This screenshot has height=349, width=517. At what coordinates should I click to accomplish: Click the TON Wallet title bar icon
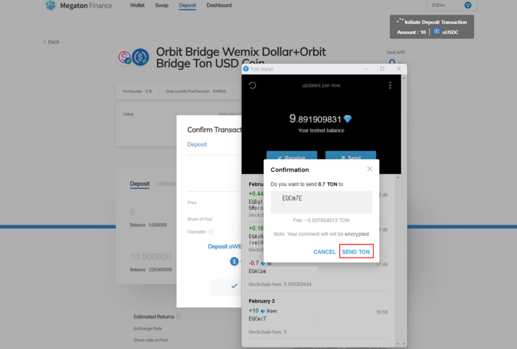pos(246,69)
